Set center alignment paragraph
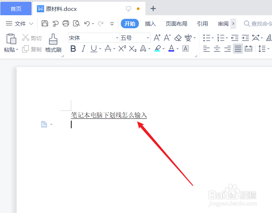 [217, 49]
